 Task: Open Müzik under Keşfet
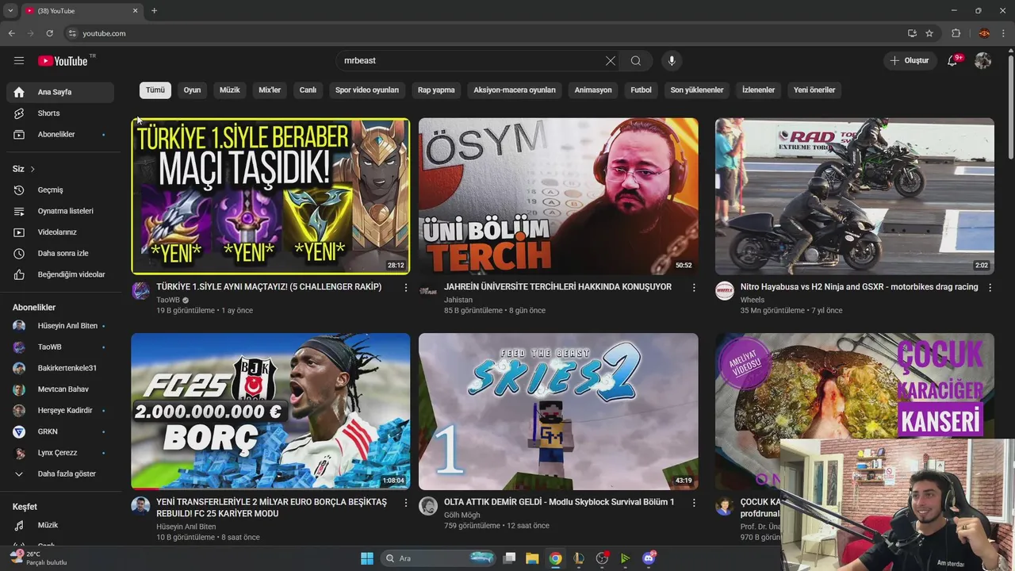pyautogui.click(x=60, y=525)
